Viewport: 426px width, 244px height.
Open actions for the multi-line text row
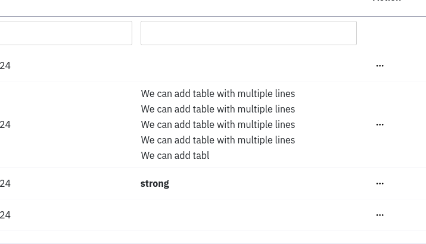pos(380,124)
